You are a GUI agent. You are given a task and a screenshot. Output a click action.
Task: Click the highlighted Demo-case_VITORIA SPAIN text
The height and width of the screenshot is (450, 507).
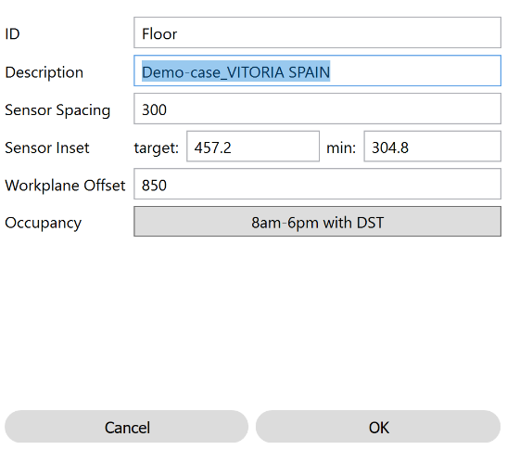tap(235, 71)
